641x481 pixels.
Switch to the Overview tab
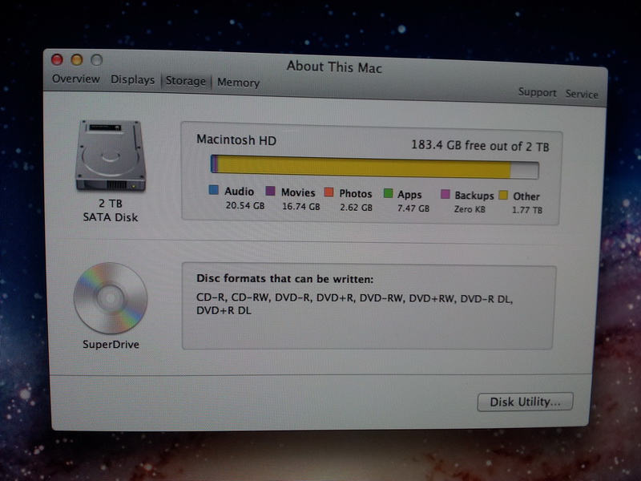tap(76, 79)
